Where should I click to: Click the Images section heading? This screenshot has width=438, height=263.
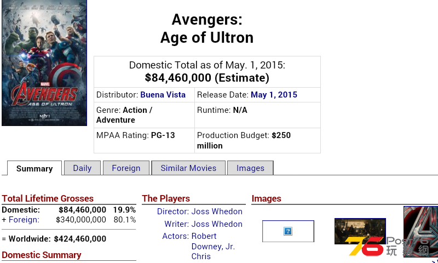pos(266,198)
